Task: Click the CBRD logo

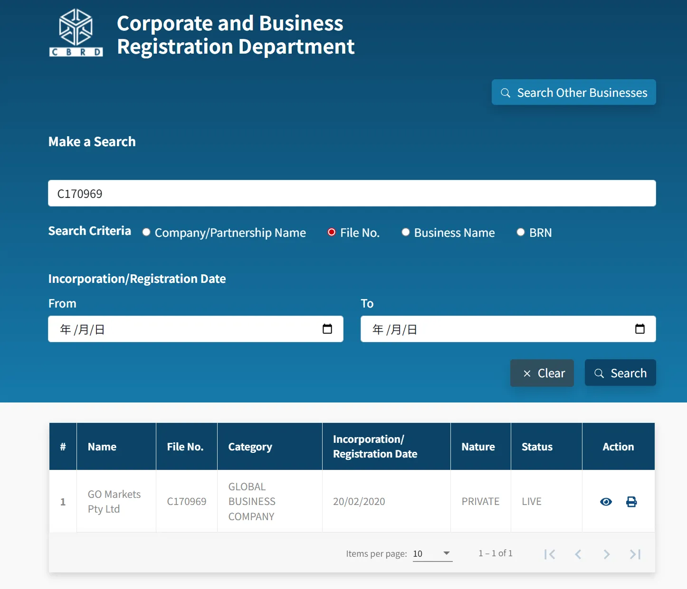Action: pyautogui.click(x=76, y=33)
